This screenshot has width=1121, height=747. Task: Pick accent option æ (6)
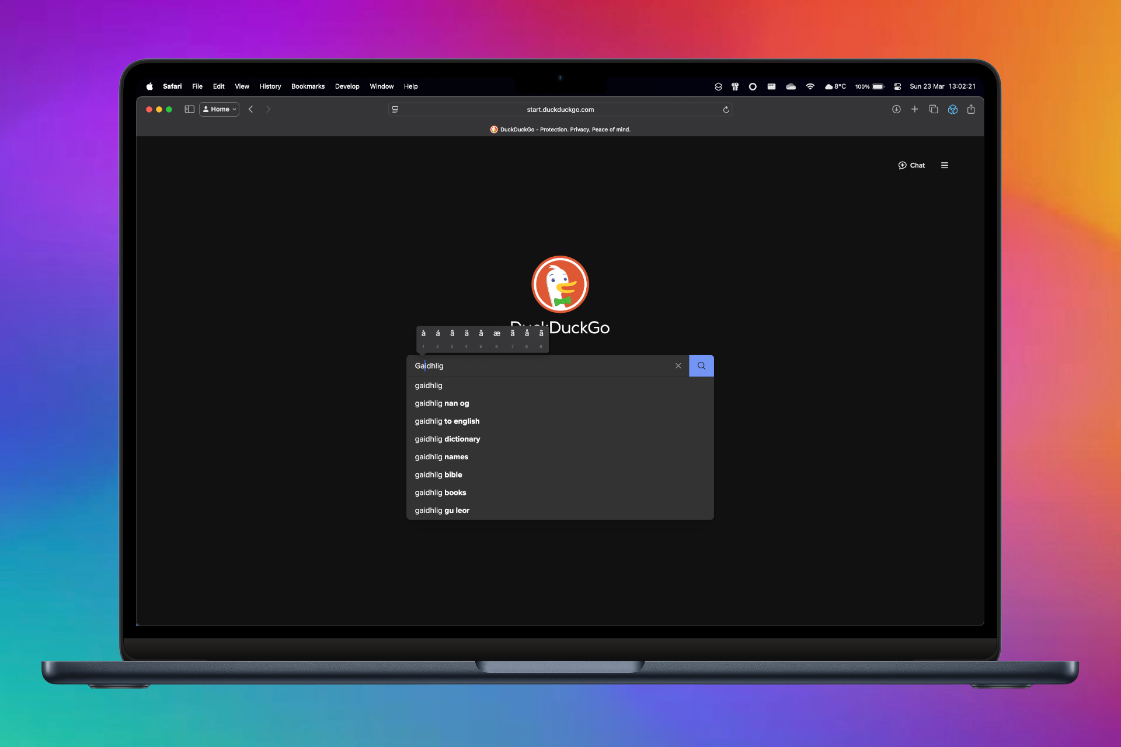(497, 338)
